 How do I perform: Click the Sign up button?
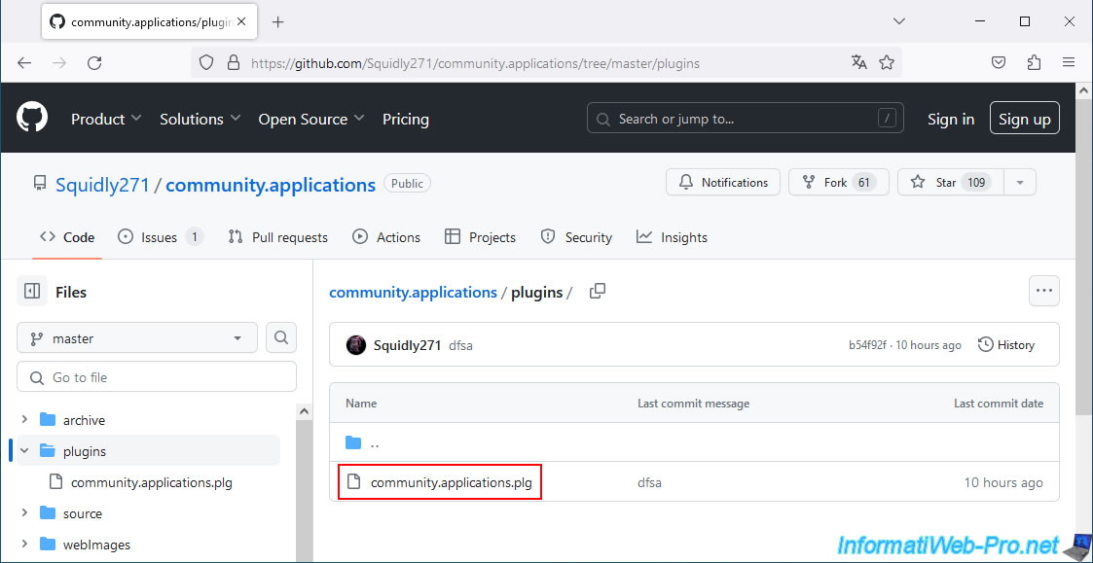pyautogui.click(x=1024, y=119)
